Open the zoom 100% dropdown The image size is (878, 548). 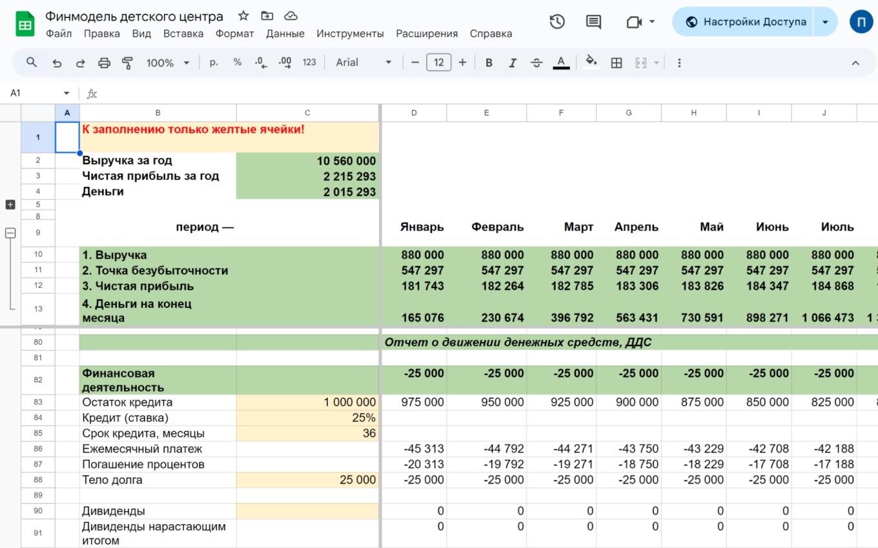tap(167, 63)
